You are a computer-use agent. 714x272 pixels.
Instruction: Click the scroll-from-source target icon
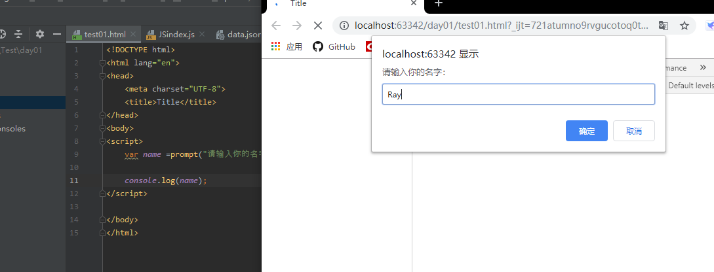(x=3, y=34)
